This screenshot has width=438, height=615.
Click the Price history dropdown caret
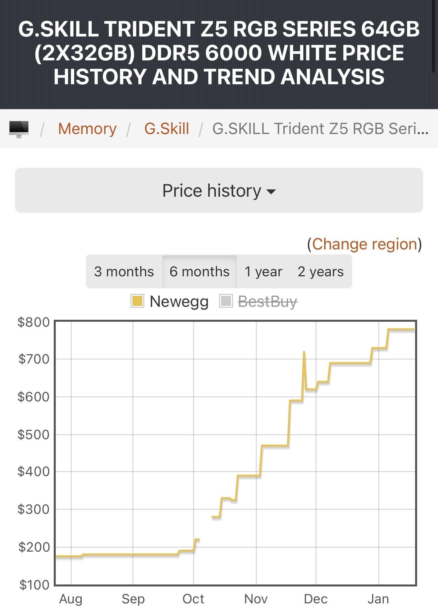pos(271,191)
